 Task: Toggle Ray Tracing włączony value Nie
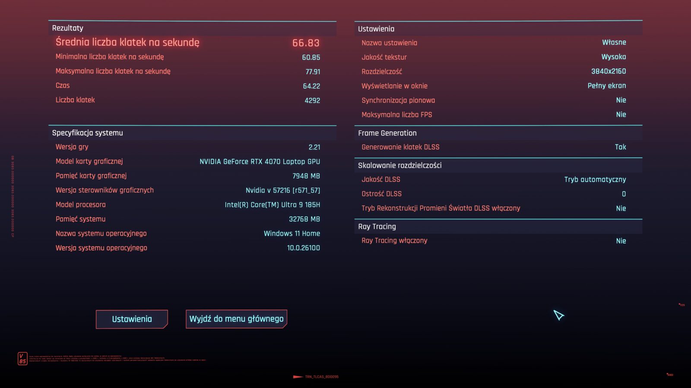[x=621, y=241]
